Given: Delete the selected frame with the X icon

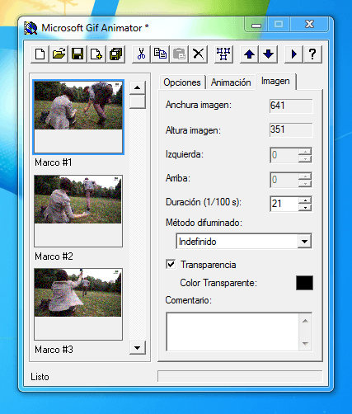Looking at the screenshot, I should point(198,54).
